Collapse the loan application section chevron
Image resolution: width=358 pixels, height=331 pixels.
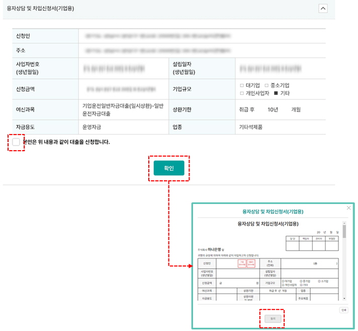click(x=323, y=8)
